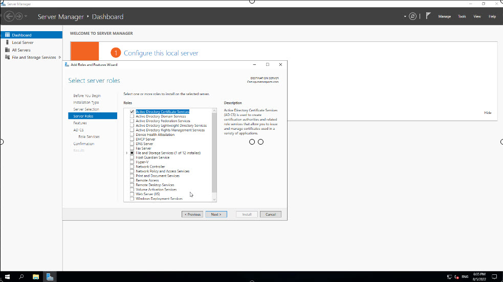Check the Remote Access role

tap(132, 180)
